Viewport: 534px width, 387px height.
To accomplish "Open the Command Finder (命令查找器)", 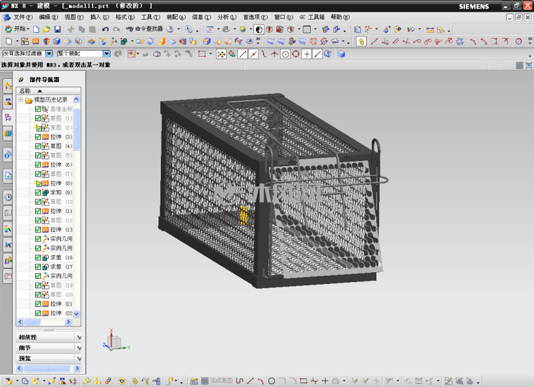I will [x=145, y=29].
